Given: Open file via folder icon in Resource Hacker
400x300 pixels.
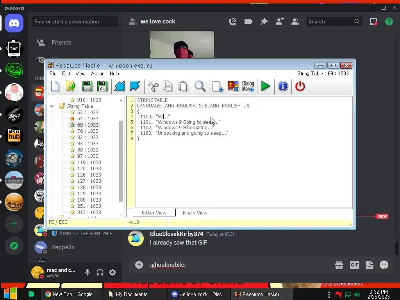Looking at the screenshot, I should (70, 86).
